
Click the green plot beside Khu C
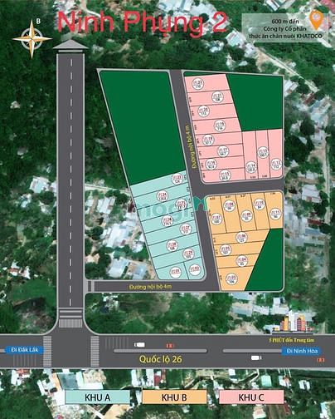(x=255, y=101)
